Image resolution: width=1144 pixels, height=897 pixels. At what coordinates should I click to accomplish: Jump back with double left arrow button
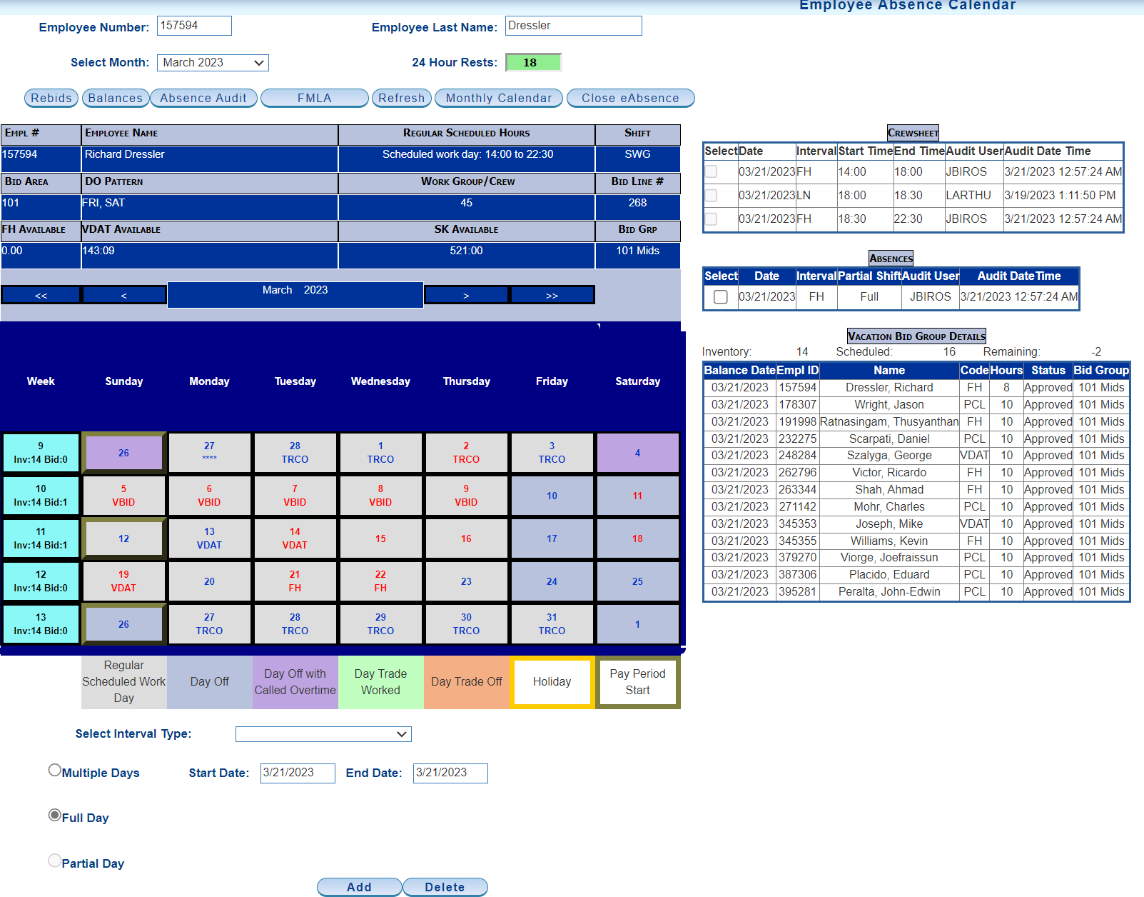[x=41, y=295]
